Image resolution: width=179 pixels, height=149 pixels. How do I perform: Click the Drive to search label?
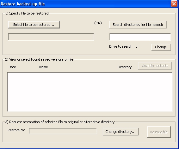(121, 46)
